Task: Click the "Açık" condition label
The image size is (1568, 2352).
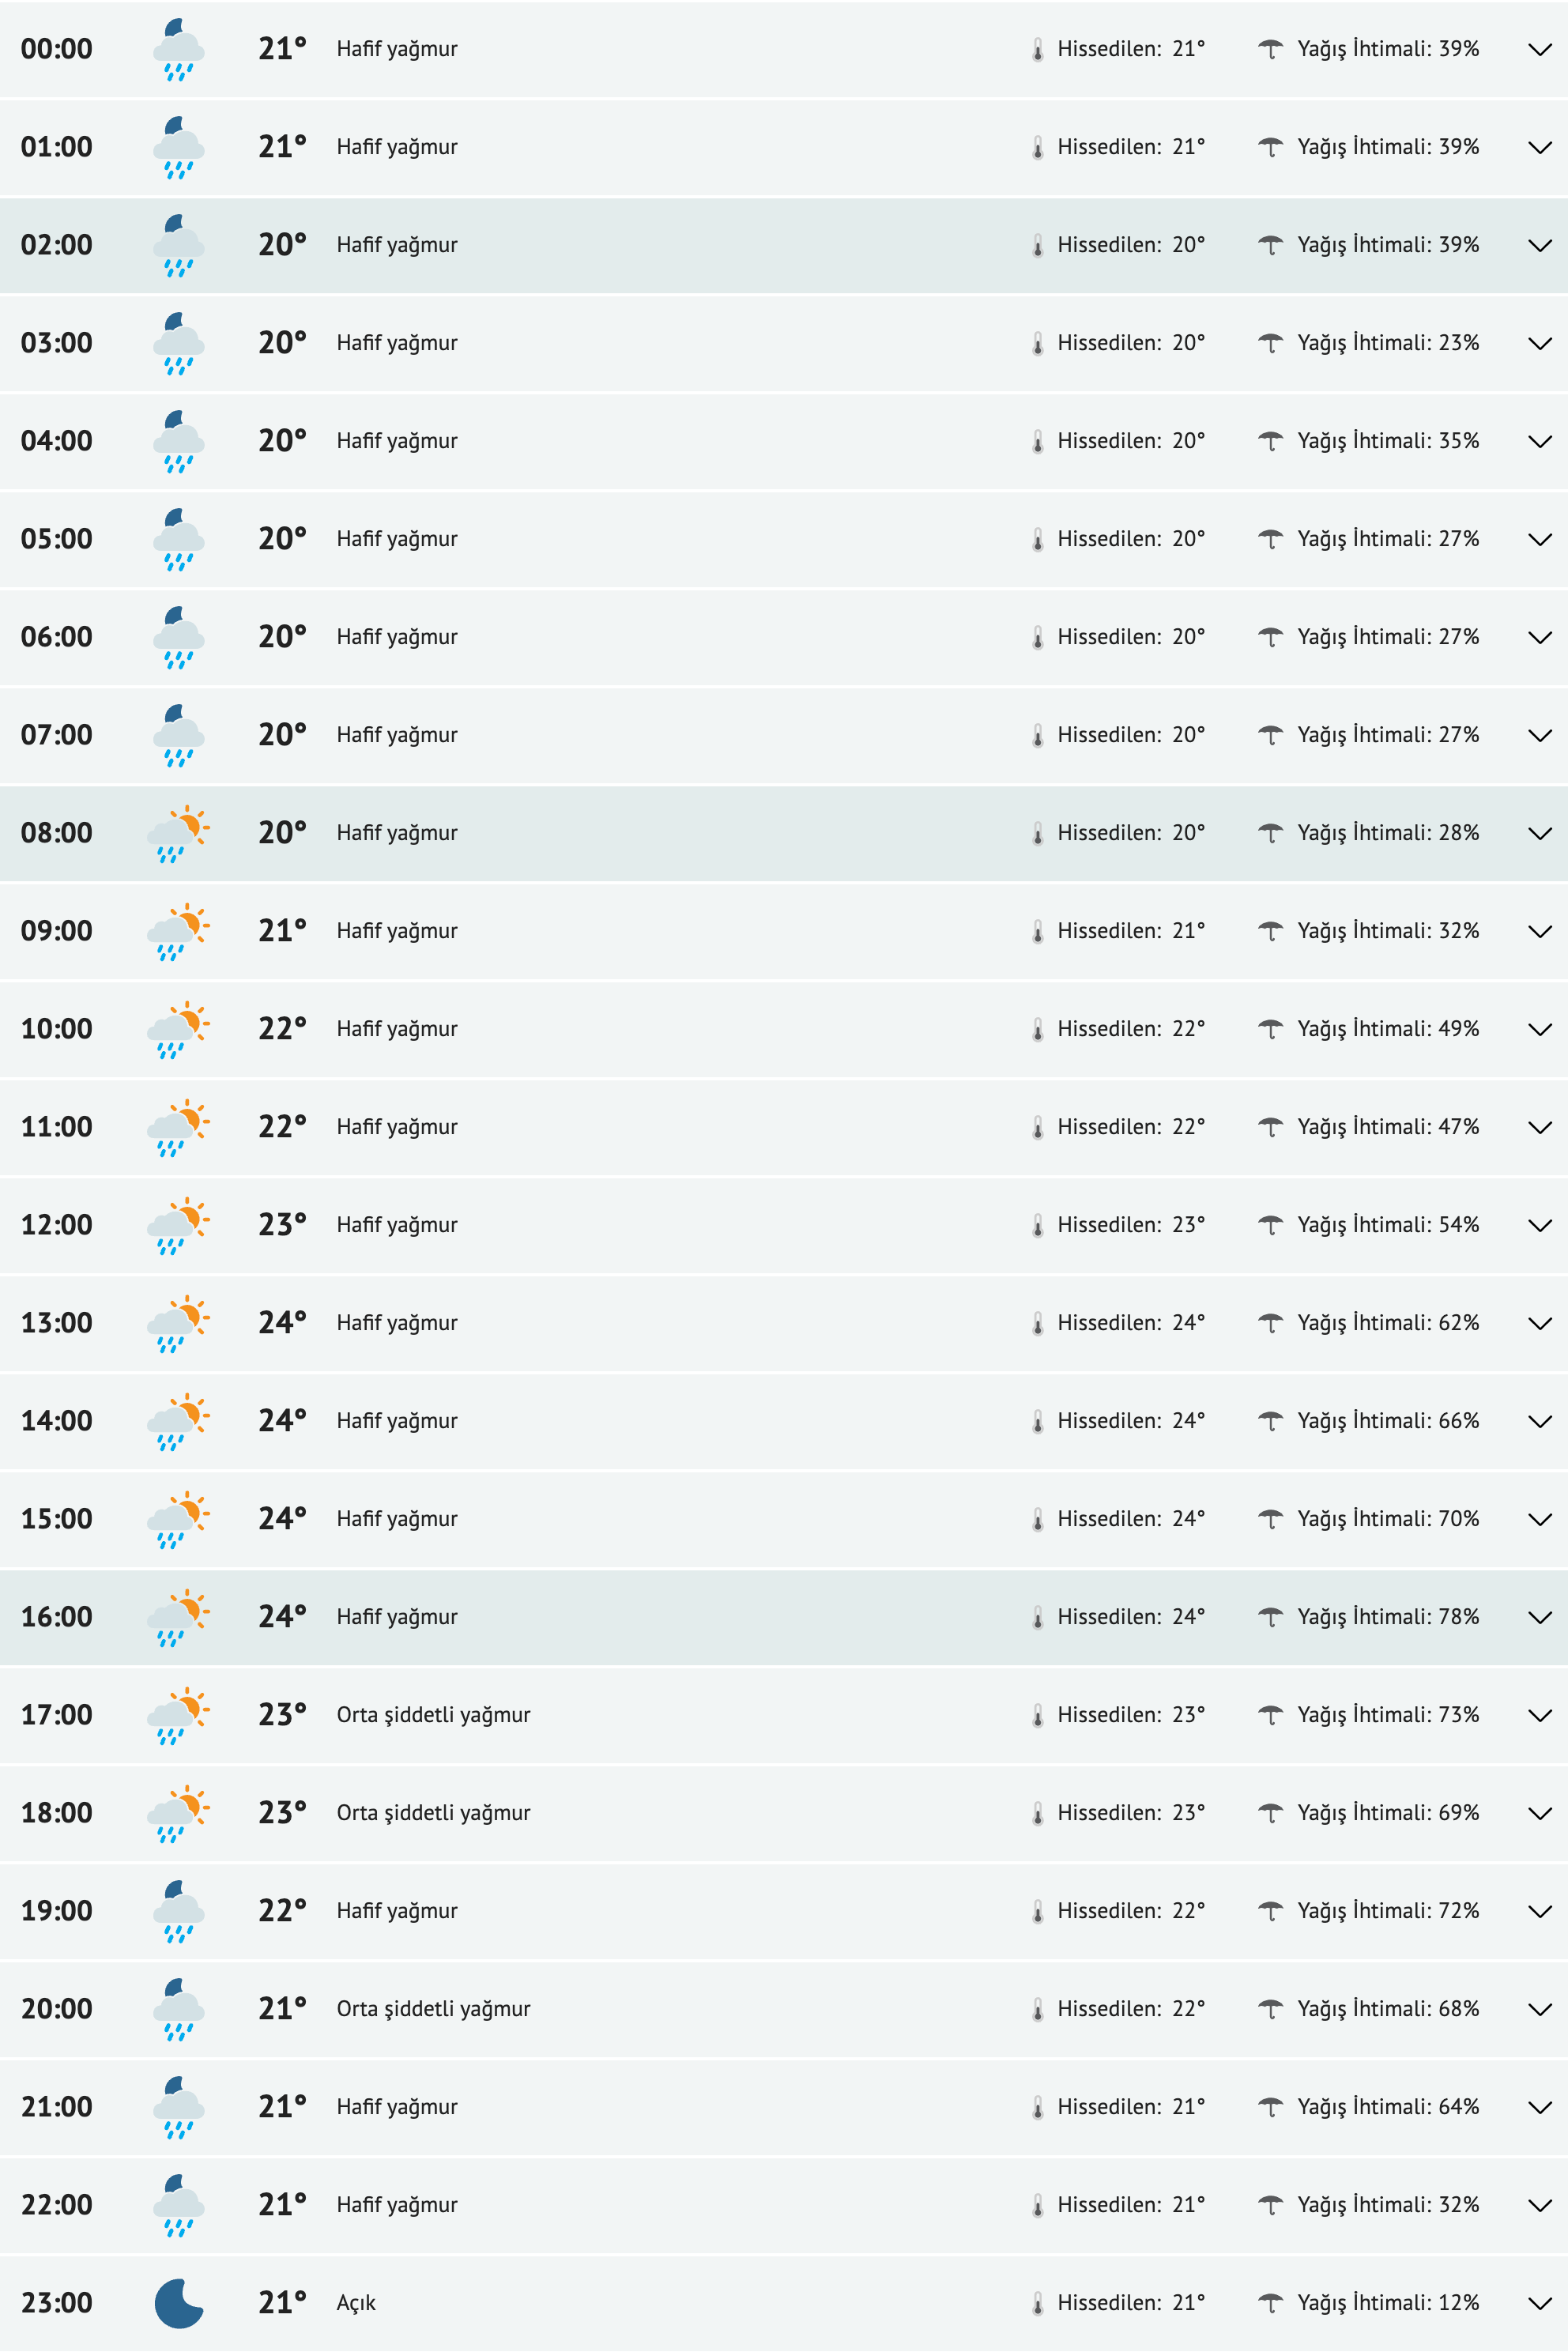Action: pyautogui.click(x=356, y=2303)
